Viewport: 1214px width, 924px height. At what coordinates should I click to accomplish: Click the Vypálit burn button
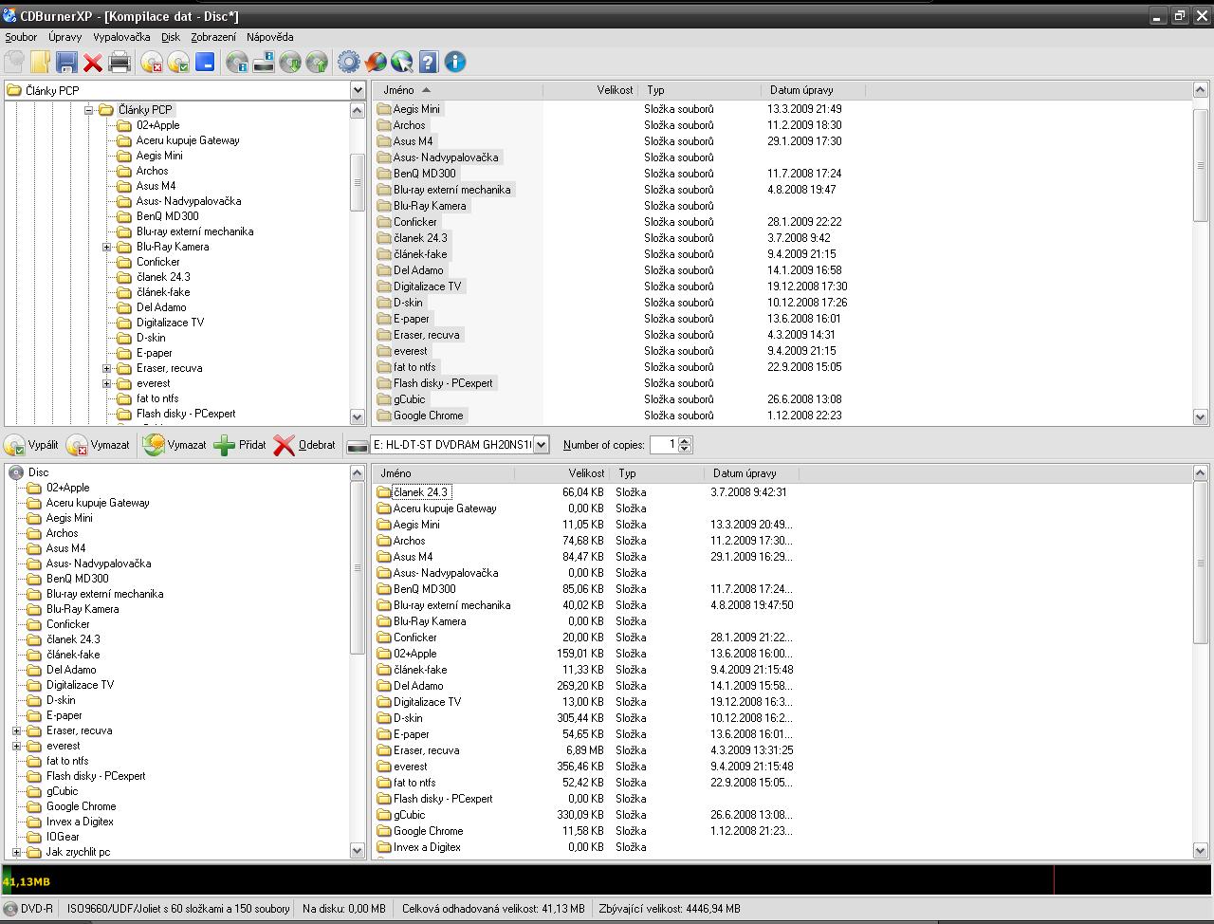coord(32,445)
